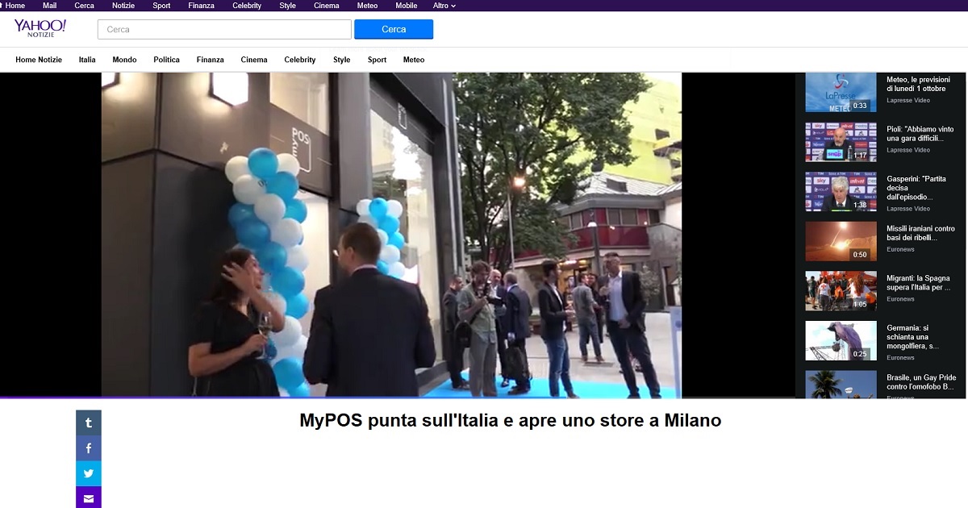Share the article on Facebook
The height and width of the screenshot is (508, 968).
[89, 448]
